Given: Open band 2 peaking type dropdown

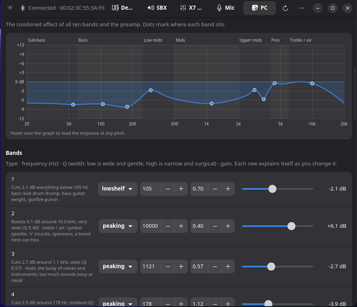Looking at the screenshot, I should point(118,226).
